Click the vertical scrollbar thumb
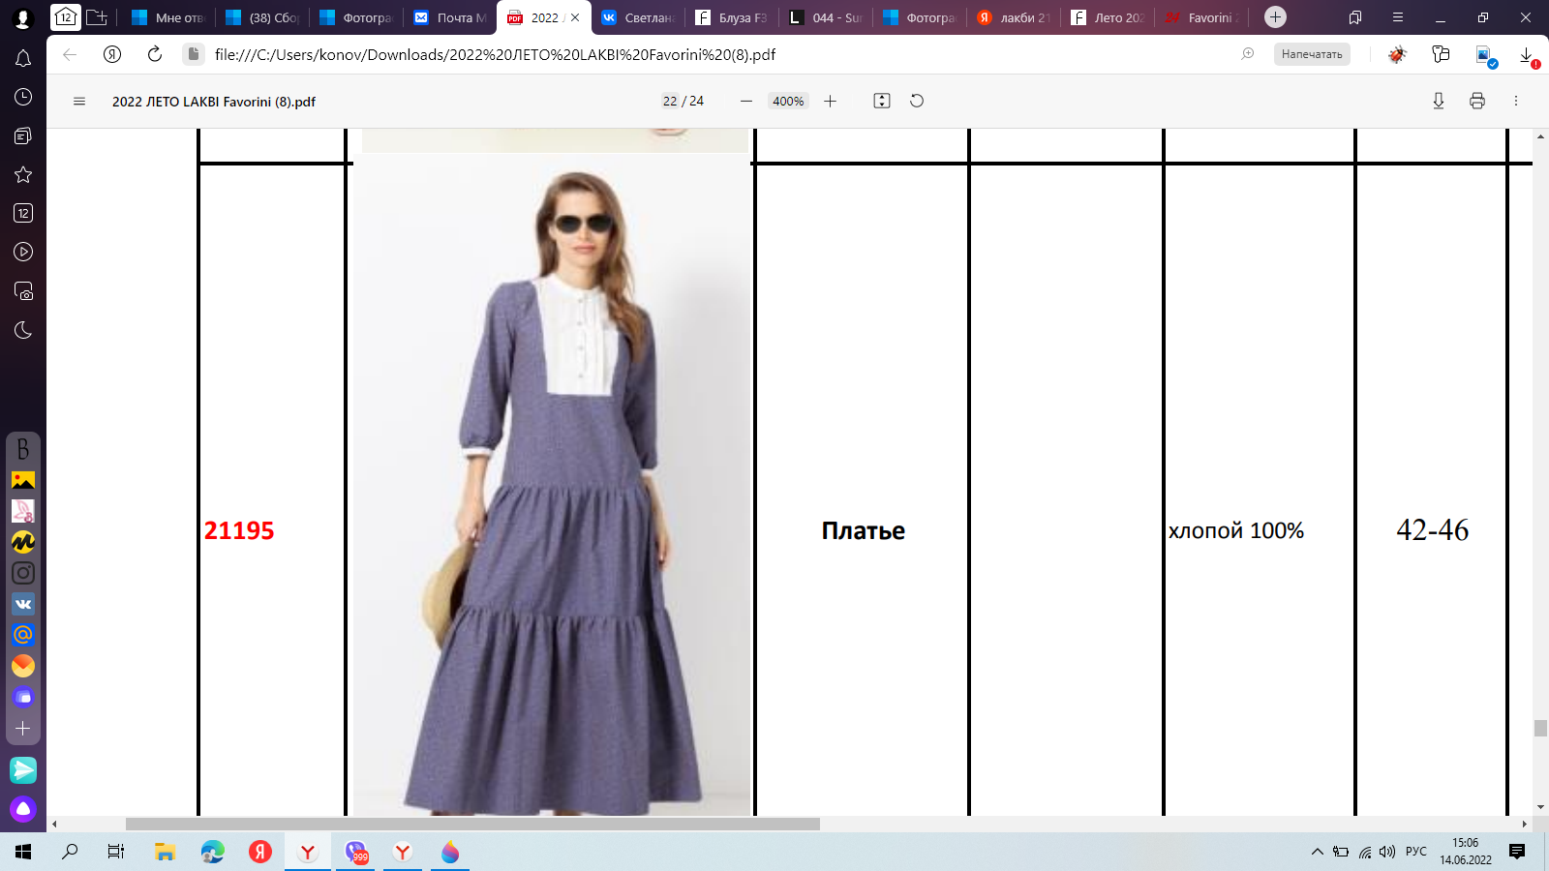 [x=1540, y=728]
